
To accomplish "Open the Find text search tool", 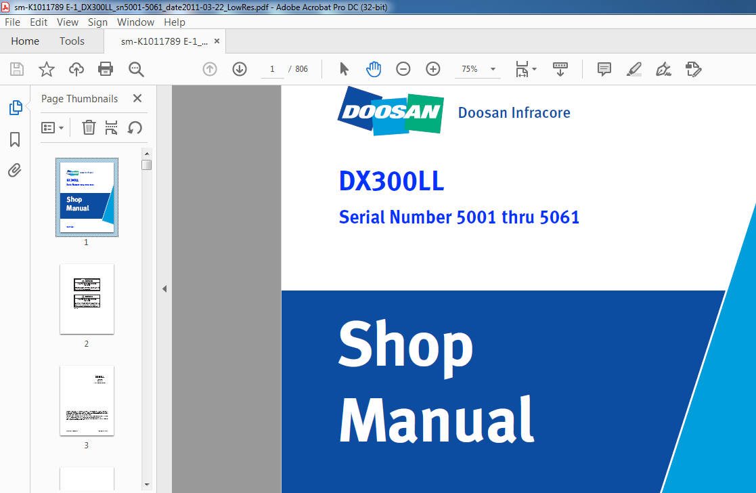I will [x=136, y=69].
